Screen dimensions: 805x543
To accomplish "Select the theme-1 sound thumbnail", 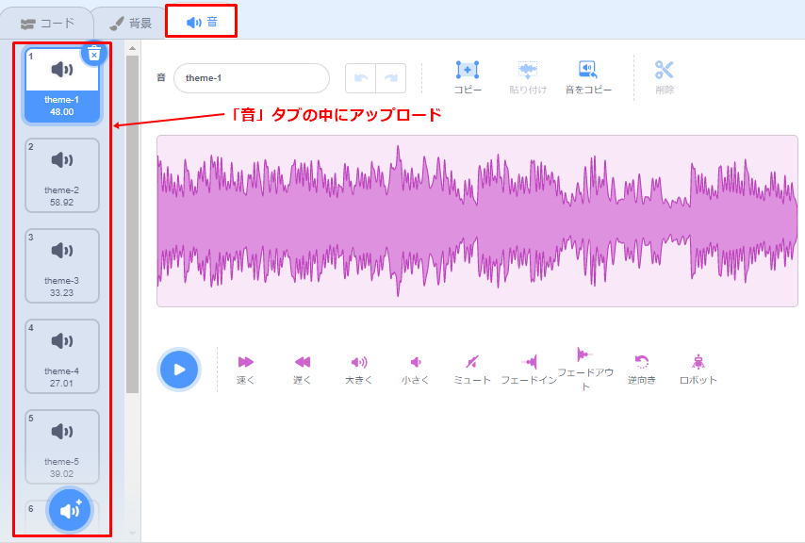I will tap(62, 85).
